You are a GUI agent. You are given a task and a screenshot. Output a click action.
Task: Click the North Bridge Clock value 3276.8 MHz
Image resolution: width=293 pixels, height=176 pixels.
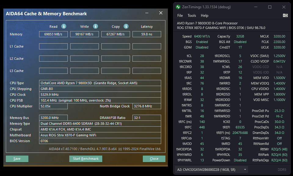pos(147,106)
